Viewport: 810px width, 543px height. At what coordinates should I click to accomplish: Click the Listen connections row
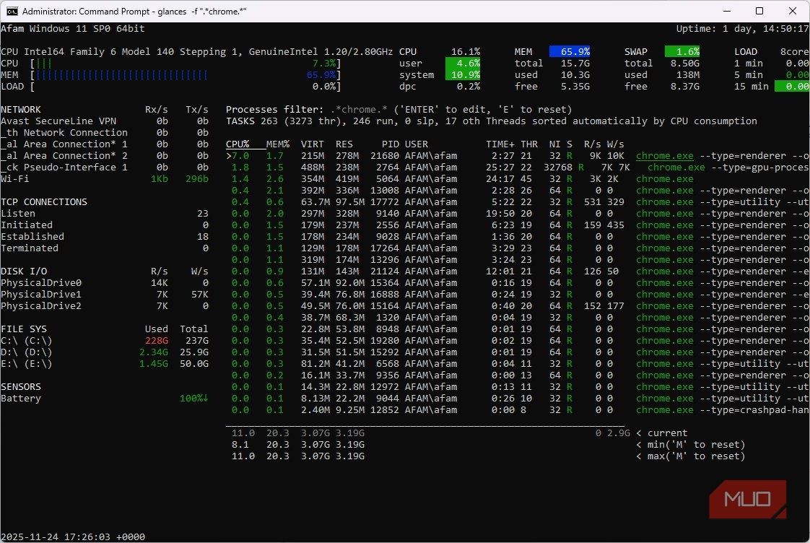point(105,214)
